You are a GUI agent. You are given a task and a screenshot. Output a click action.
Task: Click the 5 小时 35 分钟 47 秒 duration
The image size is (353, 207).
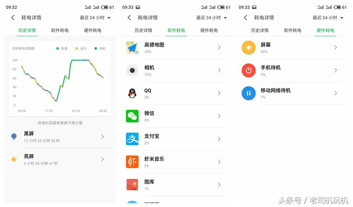[x=41, y=164]
